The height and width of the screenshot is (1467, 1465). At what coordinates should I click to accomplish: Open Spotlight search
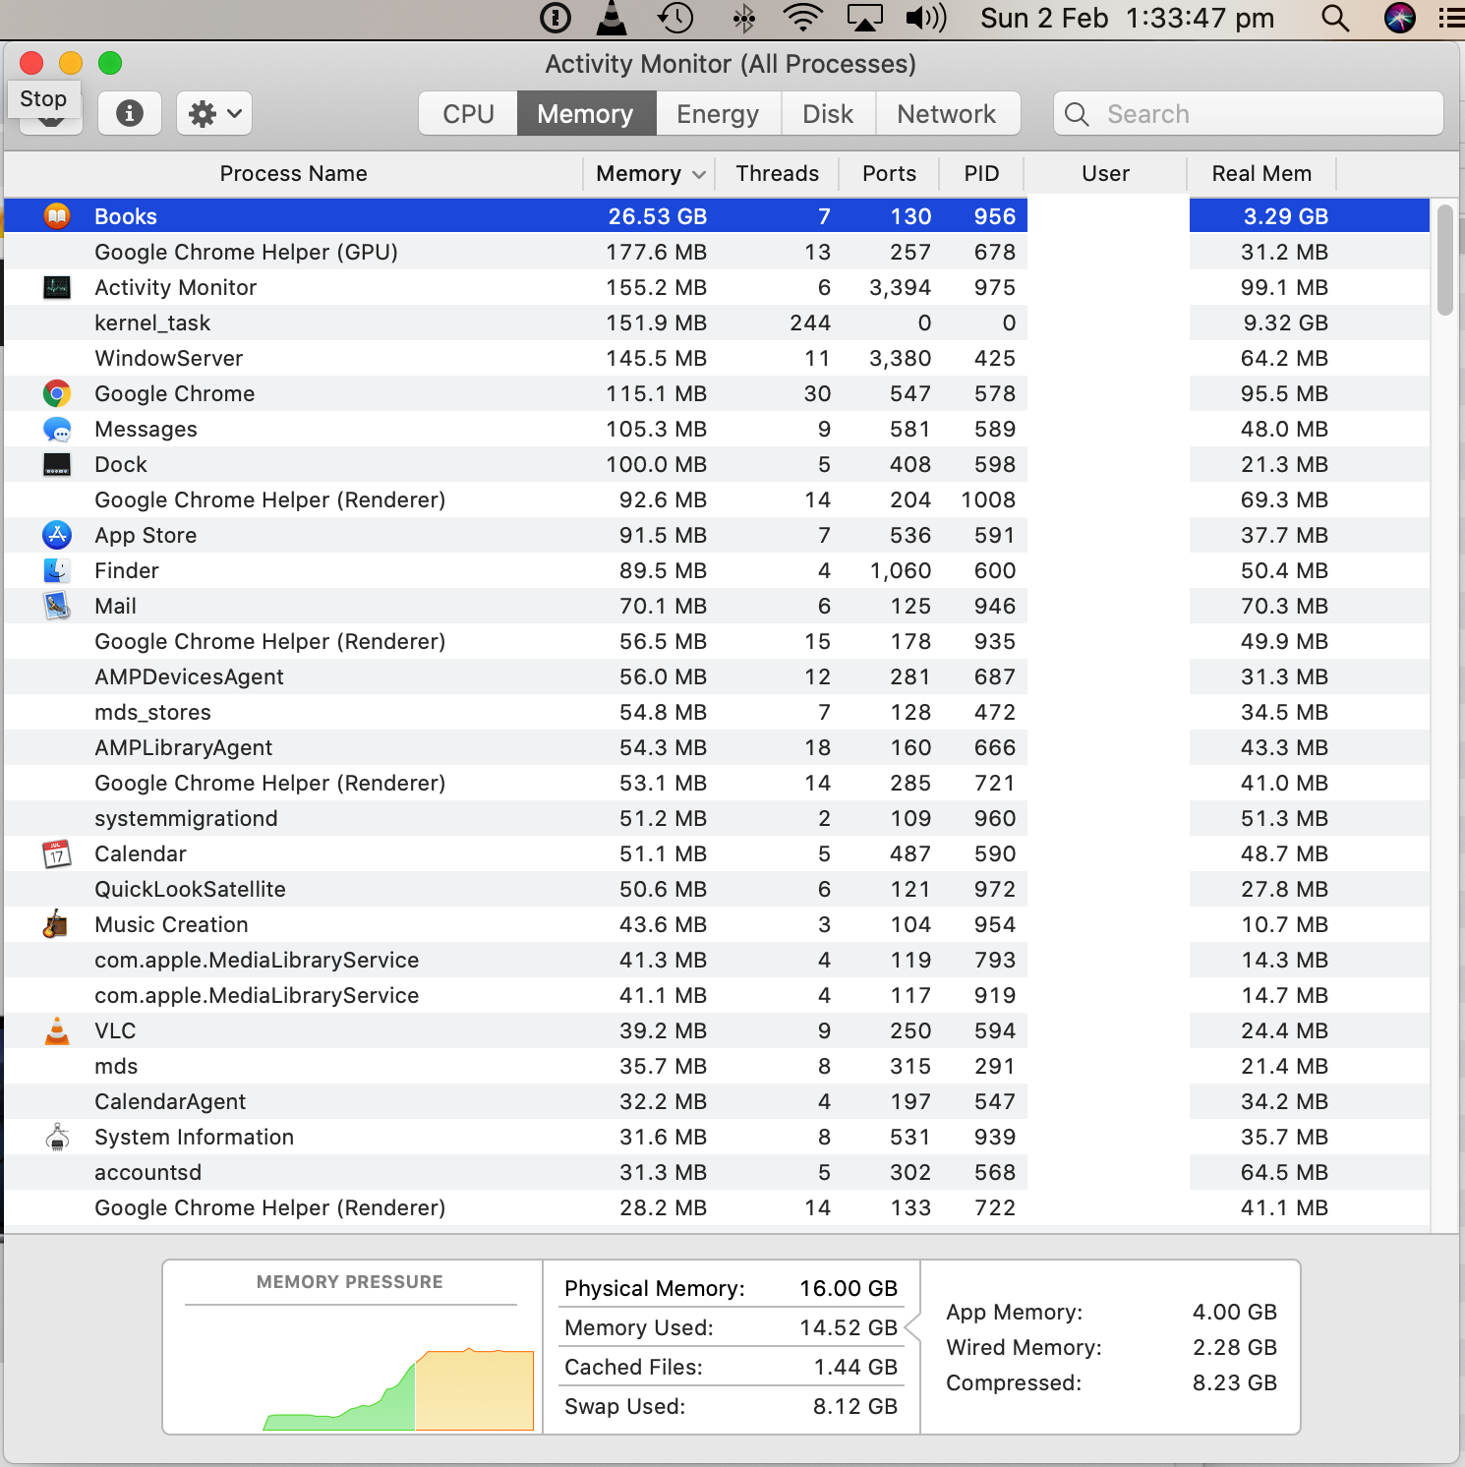coord(1335,18)
